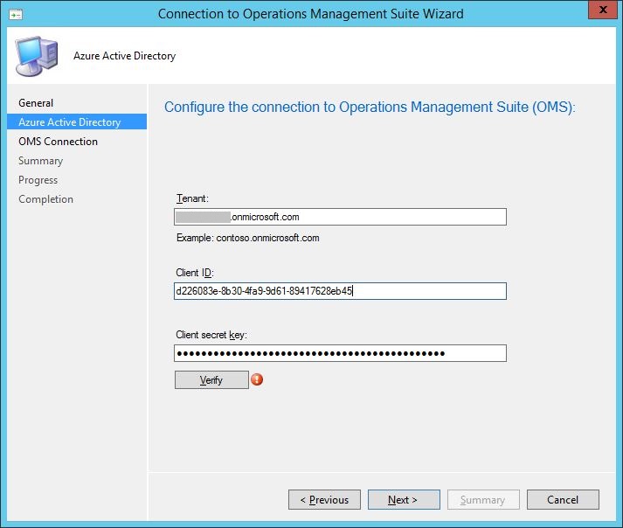The image size is (623, 528).
Task: Select the Summary step in sidebar
Action: (40, 161)
